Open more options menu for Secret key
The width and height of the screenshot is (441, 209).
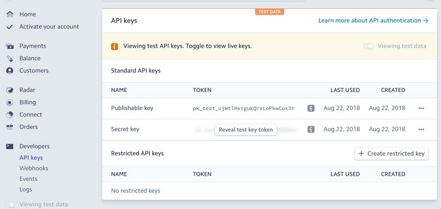421,130
